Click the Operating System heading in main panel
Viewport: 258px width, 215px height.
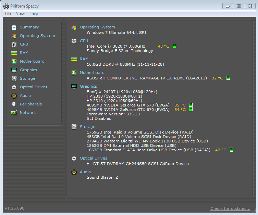click(97, 27)
